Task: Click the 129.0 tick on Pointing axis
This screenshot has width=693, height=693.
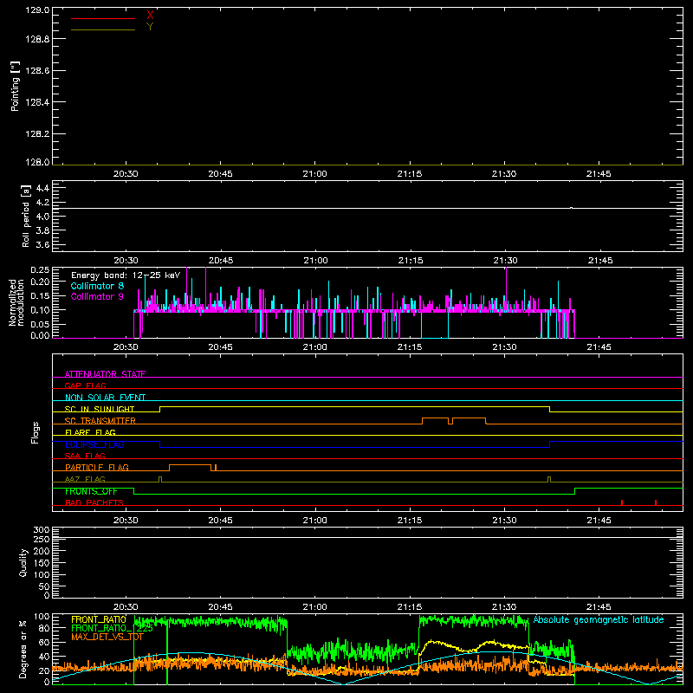Action: click(x=37, y=10)
